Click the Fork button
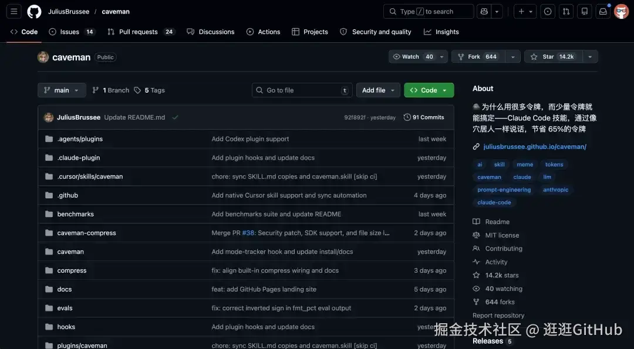Viewport: 634px width, 349px height. click(478, 56)
